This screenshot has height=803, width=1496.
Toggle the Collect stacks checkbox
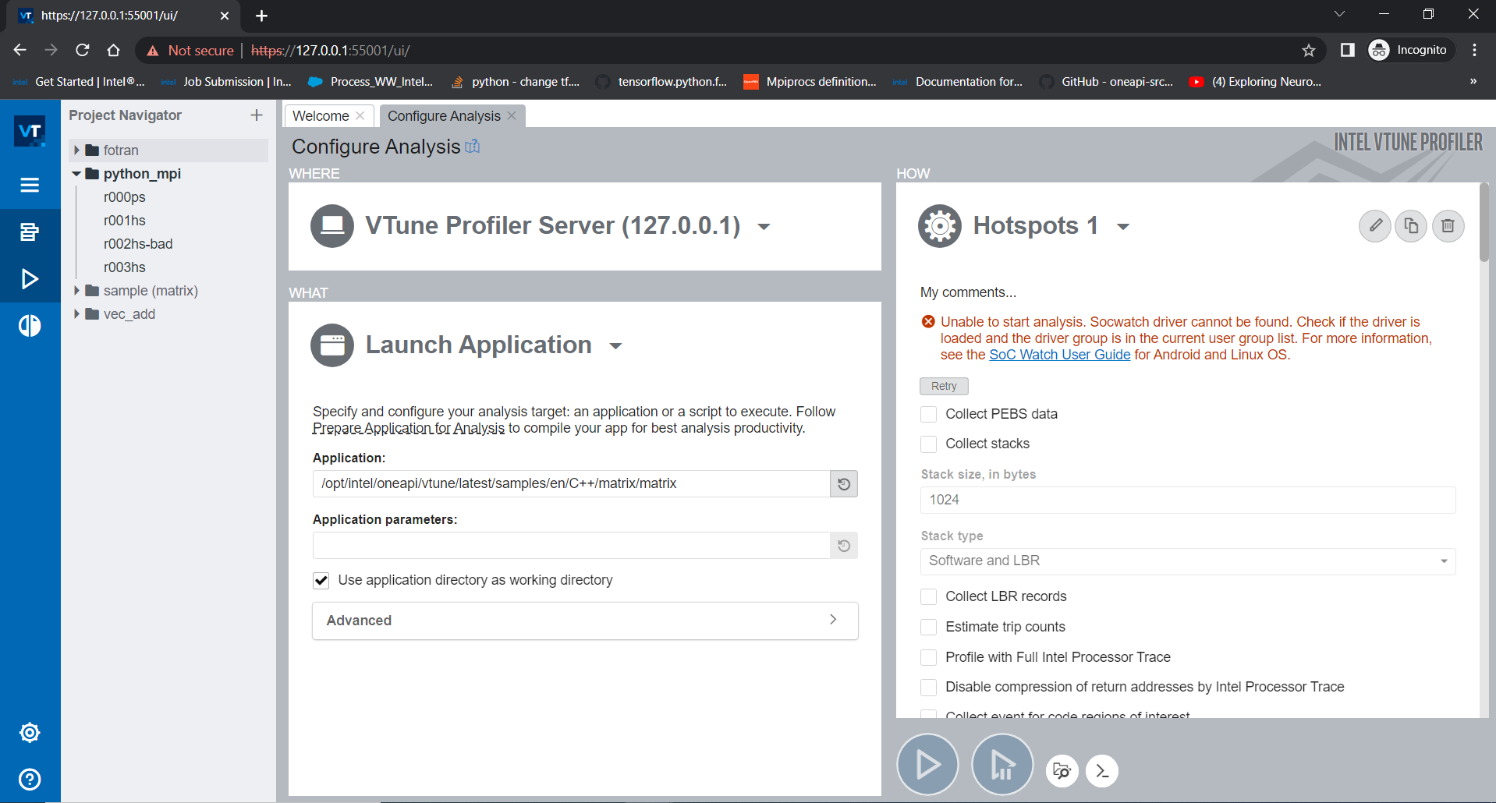(928, 444)
